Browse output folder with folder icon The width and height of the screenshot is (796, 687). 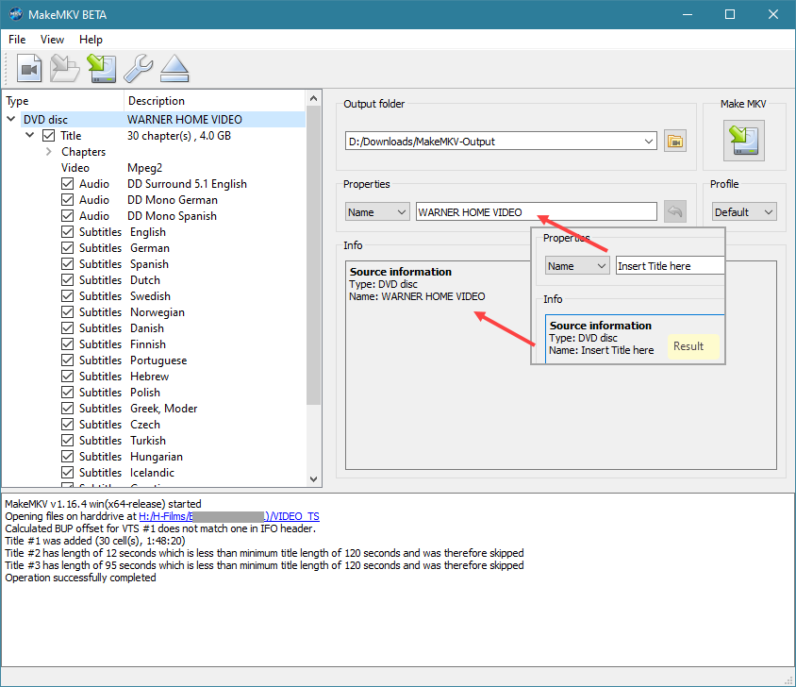point(674,142)
